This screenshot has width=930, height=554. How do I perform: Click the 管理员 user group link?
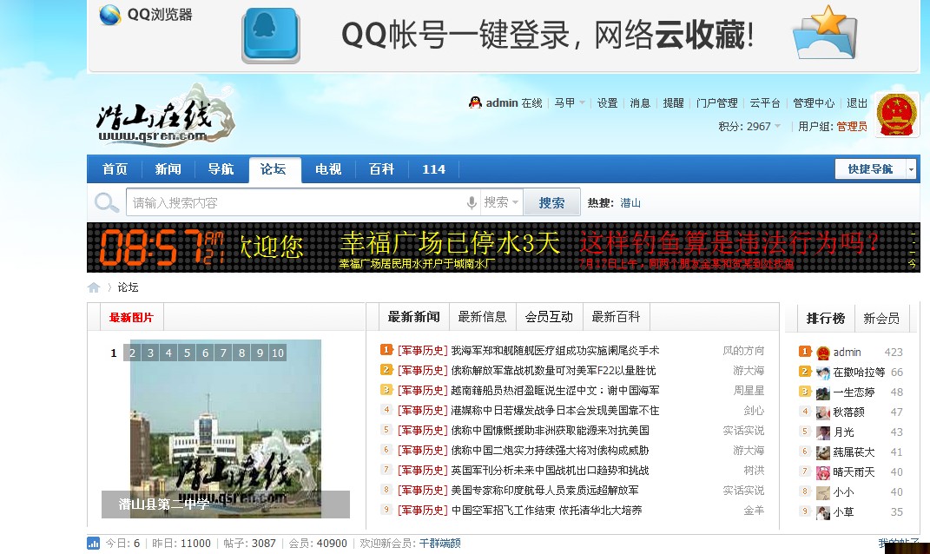coord(852,126)
